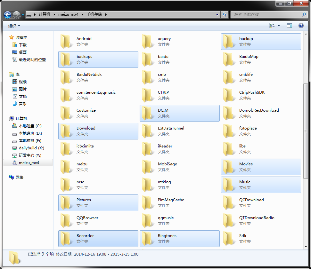Click 手机存储 breadcrumb in address bar
The height and width of the screenshot is (269, 311).
tap(94, 14)
